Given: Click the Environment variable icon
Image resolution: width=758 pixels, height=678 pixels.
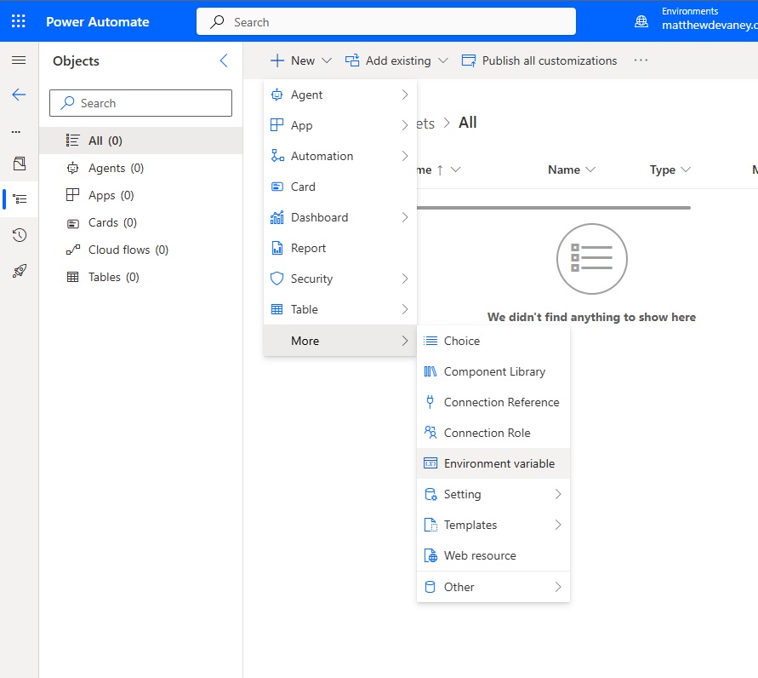Looking at the screenshot, I should [x=430, y=463].
